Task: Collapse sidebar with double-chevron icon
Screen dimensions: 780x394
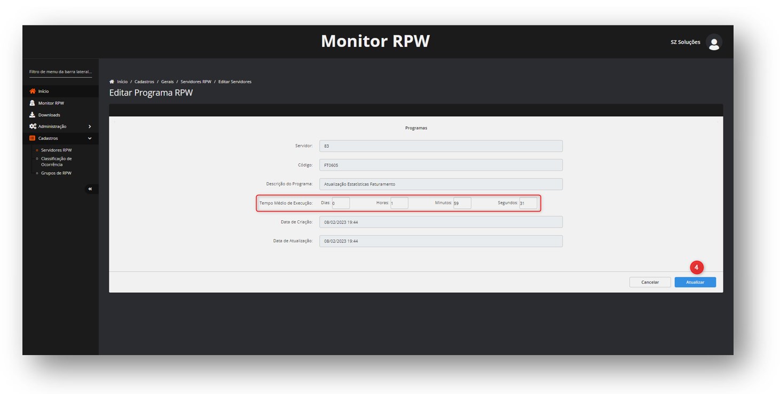Action: [x=90, y=189]
